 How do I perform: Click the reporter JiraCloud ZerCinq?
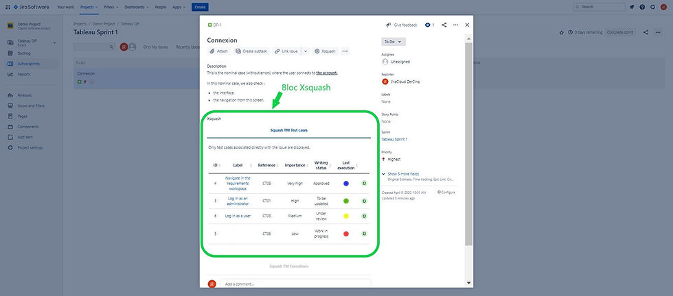401,82
